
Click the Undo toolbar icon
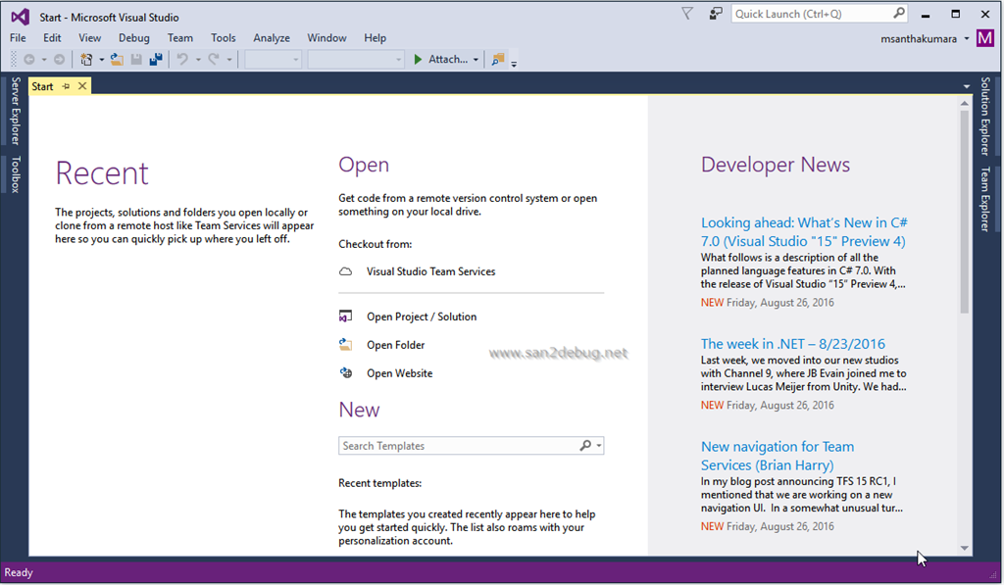[182, 60]
